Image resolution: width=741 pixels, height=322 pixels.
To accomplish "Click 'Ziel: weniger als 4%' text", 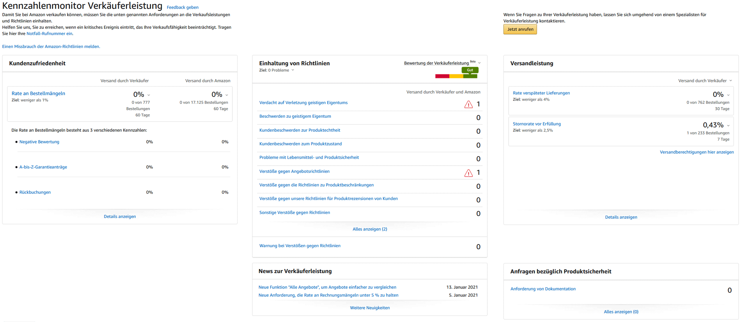I will pyautogui.click(x=531, y=100).
